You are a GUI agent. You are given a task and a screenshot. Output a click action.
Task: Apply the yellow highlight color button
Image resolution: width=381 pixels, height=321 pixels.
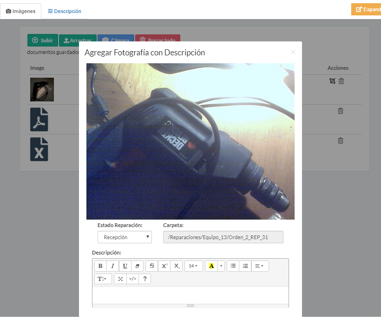(x=211, y=266)
